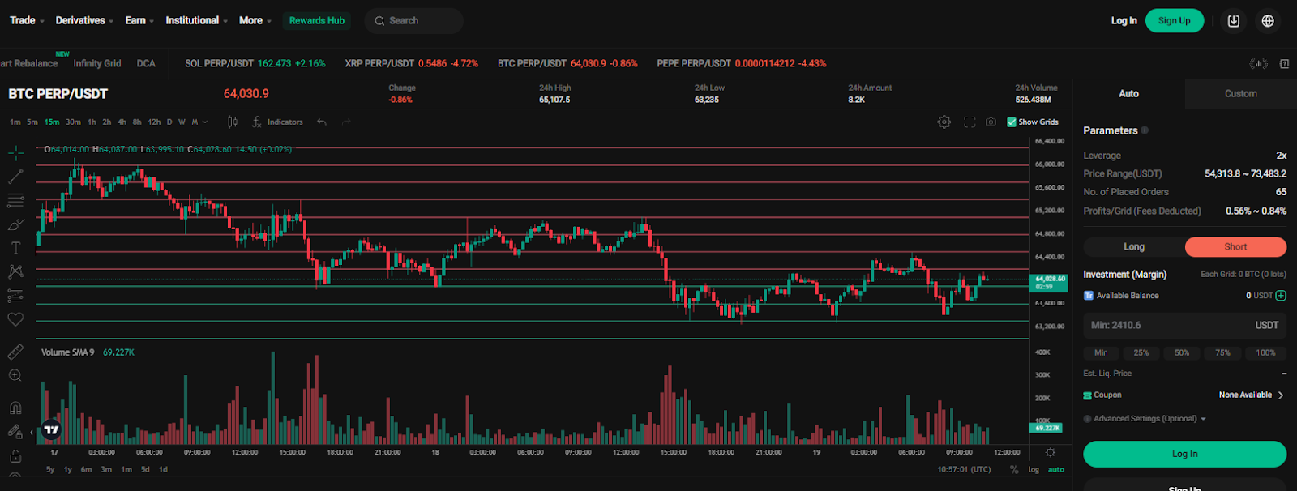The height and width of the screenshot is (491, 1297).
Task: Toggle the auto scale option
Action: pyautogui.click(x=1055, y=470)
